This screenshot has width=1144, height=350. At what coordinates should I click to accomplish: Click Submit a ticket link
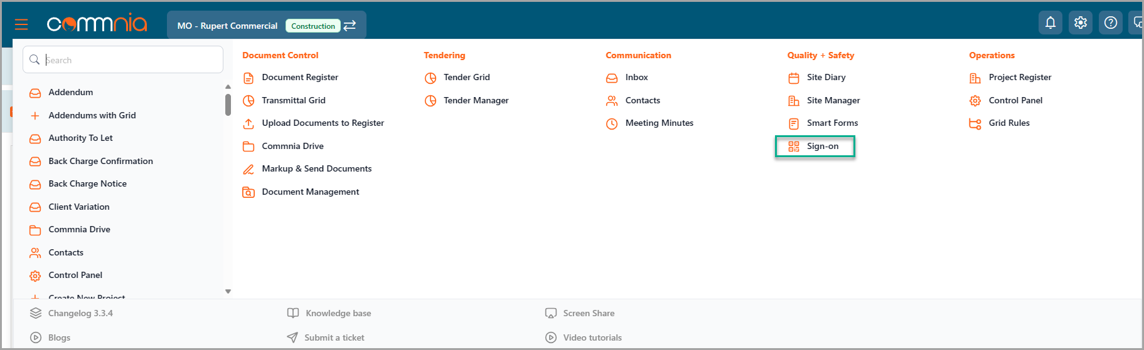click(334, 338)
